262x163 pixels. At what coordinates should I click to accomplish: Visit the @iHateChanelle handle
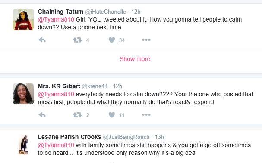tap(106, 12)
